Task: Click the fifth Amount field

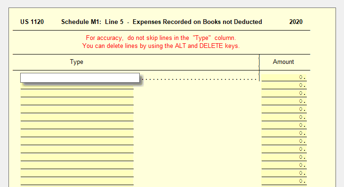Action: (284, 109)
